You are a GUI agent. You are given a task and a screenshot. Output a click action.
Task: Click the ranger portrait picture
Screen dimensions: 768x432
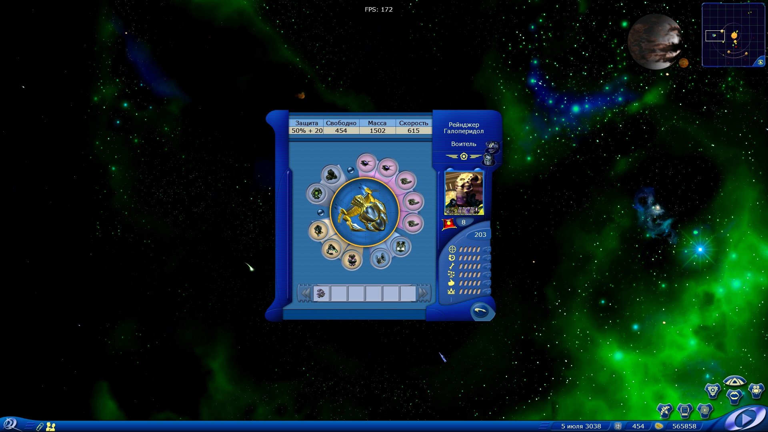(x=464, y=193)
